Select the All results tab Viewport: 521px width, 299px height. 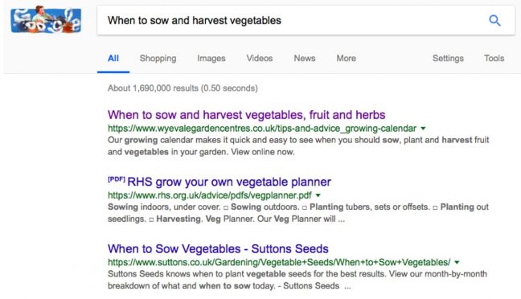[x=113, y=58]
